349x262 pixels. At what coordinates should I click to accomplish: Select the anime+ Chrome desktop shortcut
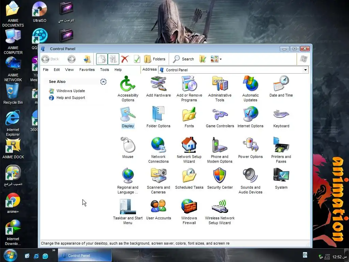[13, 203]
